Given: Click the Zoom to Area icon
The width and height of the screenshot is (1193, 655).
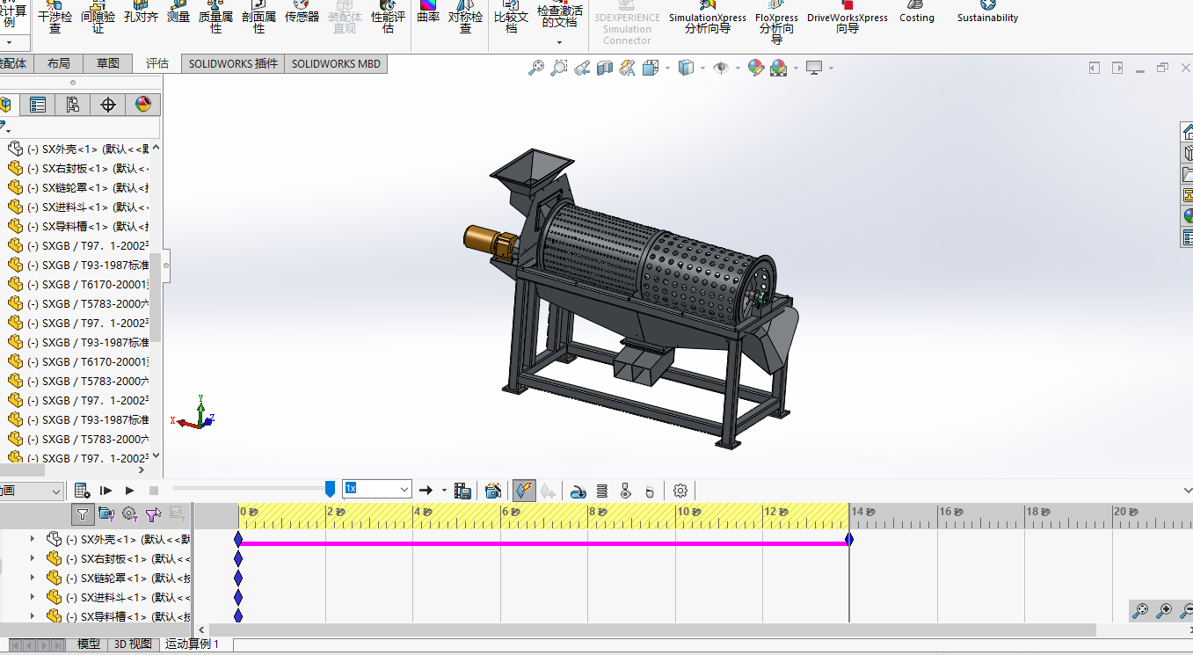Looking at the screenshot, I should point(558,68).
